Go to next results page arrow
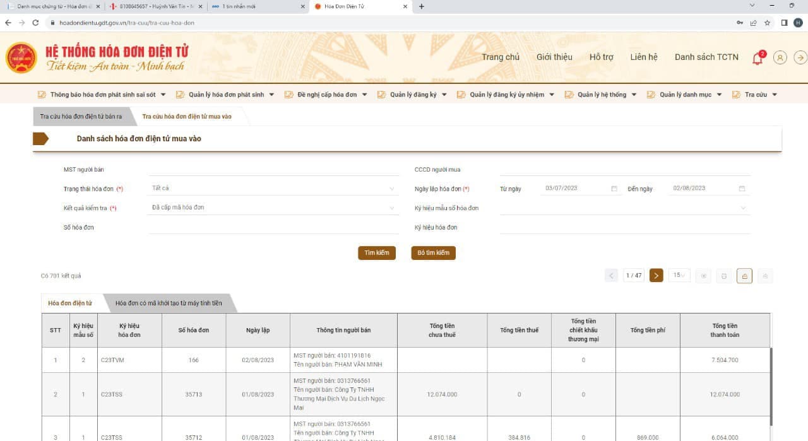The height and width of the screenshot is (441, 808). [x=656, y=275]
